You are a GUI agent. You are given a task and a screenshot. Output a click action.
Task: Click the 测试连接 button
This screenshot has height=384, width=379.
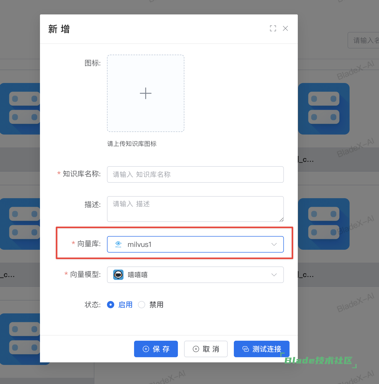click(262, 349)
